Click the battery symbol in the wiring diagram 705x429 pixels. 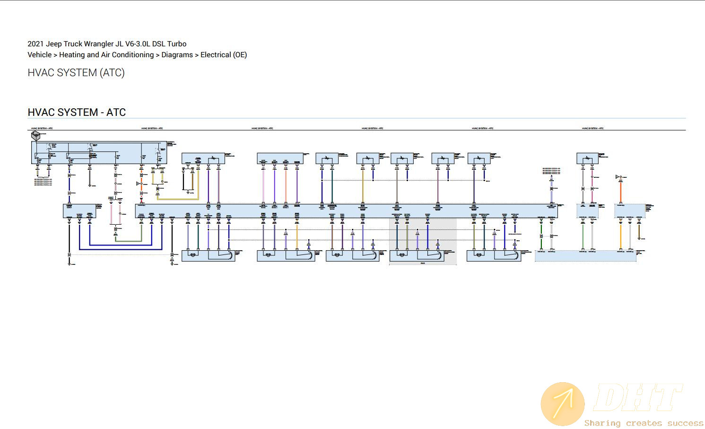point(35,136)
